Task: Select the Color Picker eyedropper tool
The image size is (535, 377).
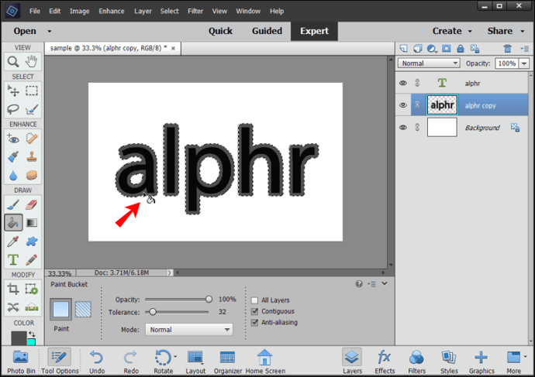Action: (x=13, y=242)
